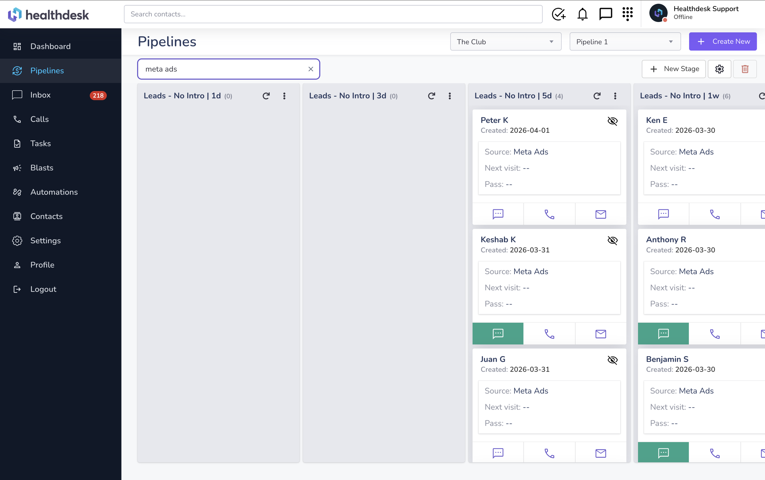Click the add task checkmark icon
765x480 pixels.
[x=558, y=14]
